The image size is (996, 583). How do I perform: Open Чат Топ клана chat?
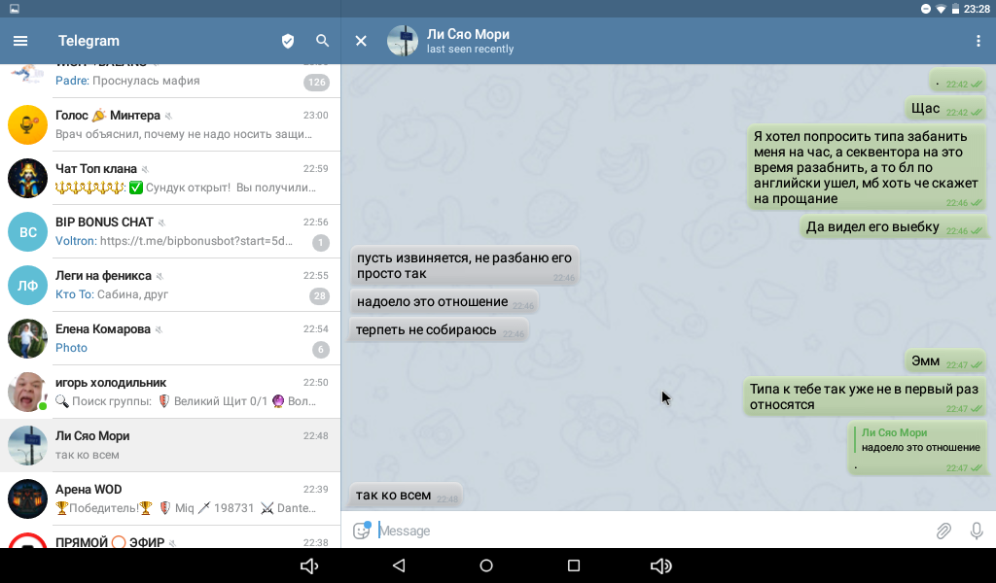click(170, 178)
